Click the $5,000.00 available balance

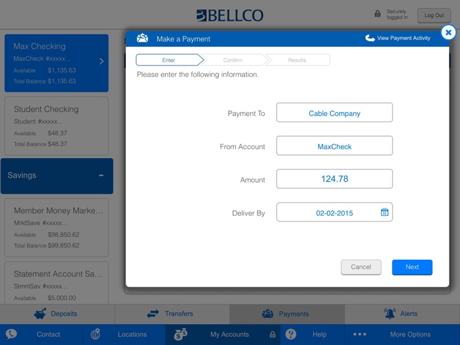tap(61, 298)
